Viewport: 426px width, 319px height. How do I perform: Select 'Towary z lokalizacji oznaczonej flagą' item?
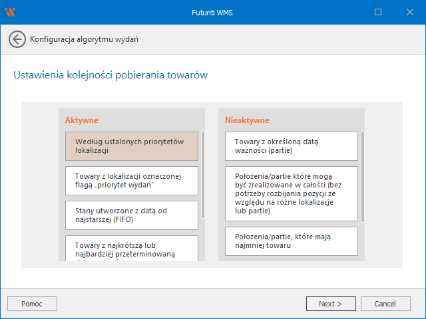pos(132,181)
